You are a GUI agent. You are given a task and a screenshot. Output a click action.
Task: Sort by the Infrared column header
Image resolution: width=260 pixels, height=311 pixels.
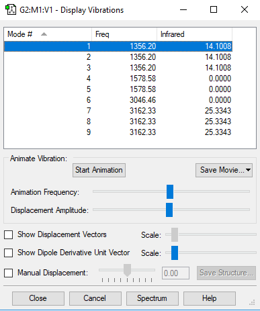pos(194,34)
